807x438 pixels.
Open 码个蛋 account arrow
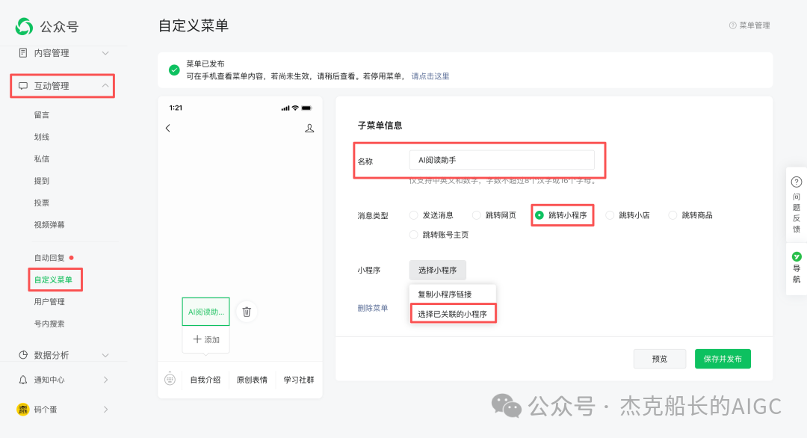point(105,409)
